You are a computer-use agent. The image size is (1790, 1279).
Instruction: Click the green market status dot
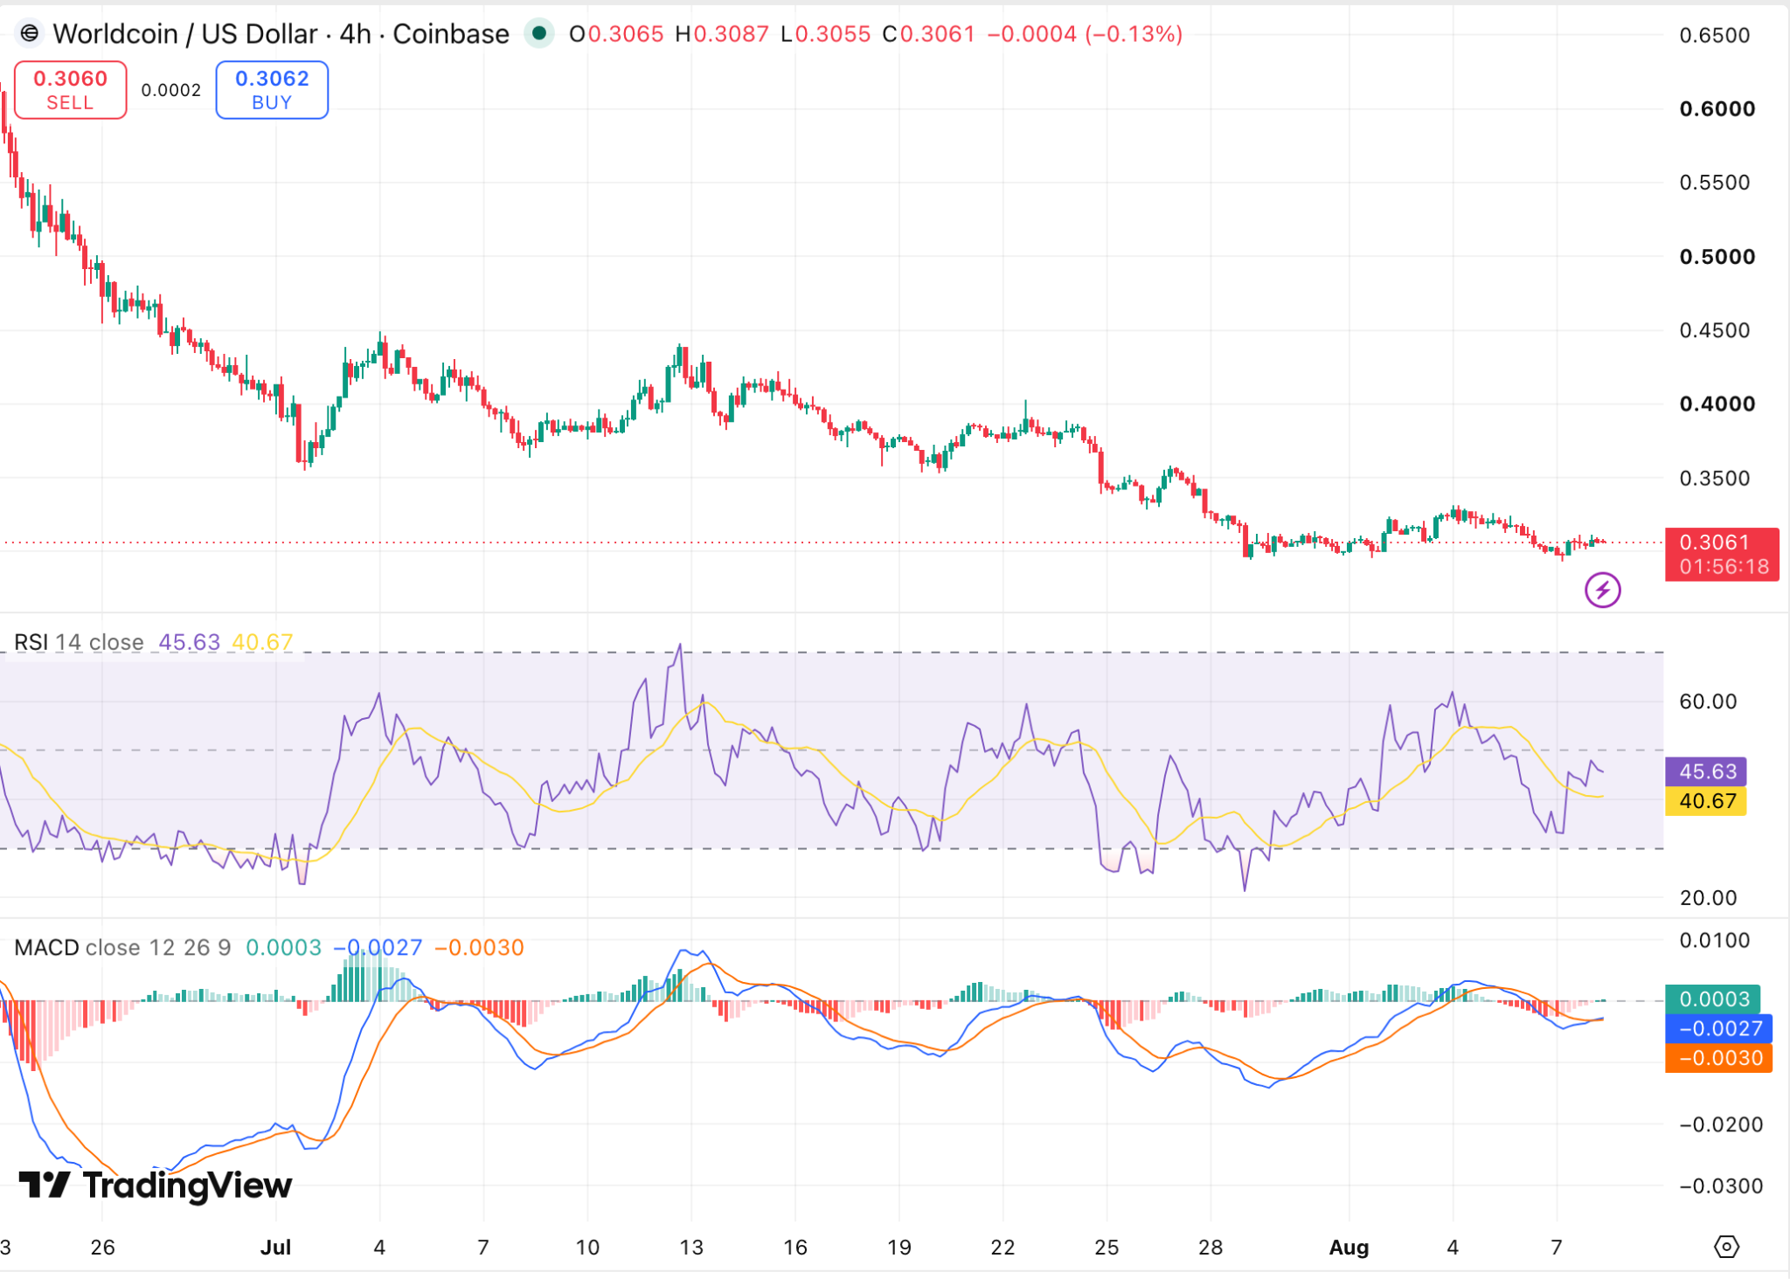point(539,33)
